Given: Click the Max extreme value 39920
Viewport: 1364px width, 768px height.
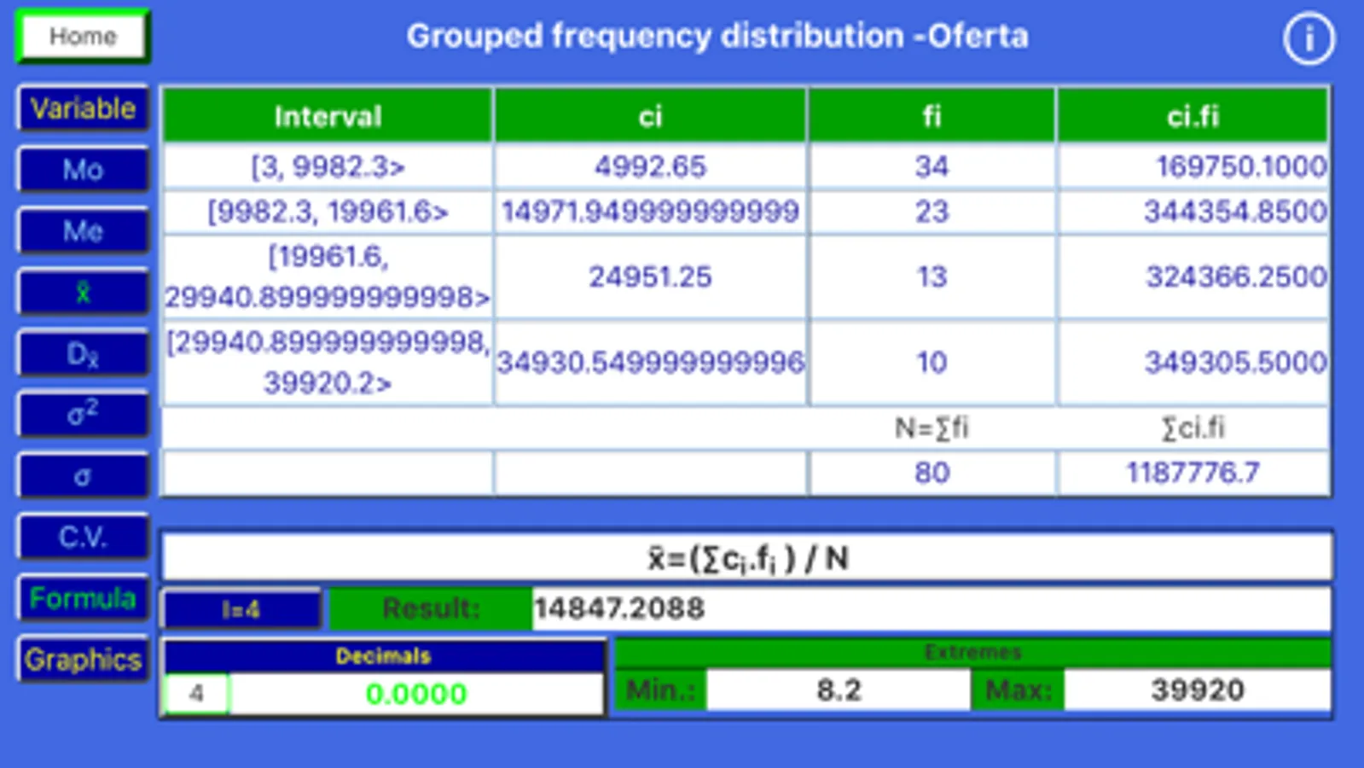Looking at the screenshot, I should click(1197, 689).
